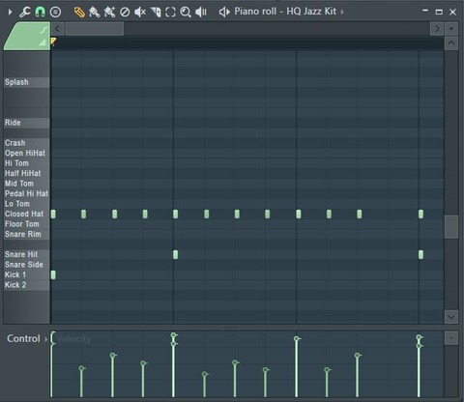Preview the Half HiHat key

tap(27, 173)
